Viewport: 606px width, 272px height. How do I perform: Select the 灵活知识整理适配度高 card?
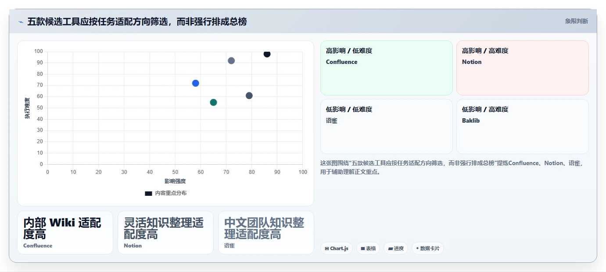(165, 233)
